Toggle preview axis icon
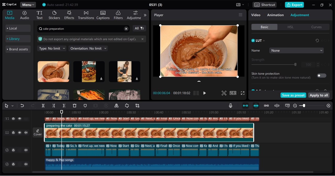The image size is (335, 176). point(277,106)
